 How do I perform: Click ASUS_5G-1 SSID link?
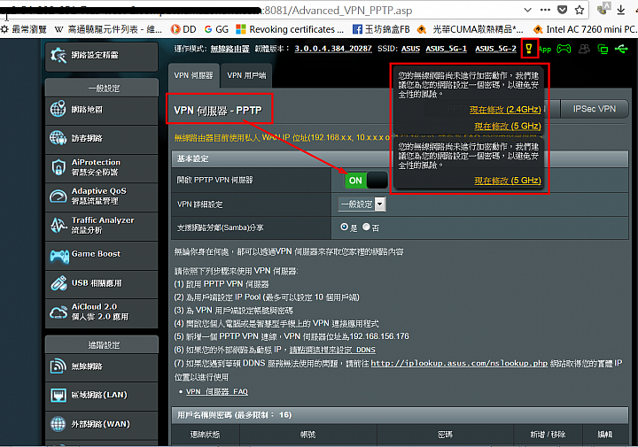[x=446, y=49]
